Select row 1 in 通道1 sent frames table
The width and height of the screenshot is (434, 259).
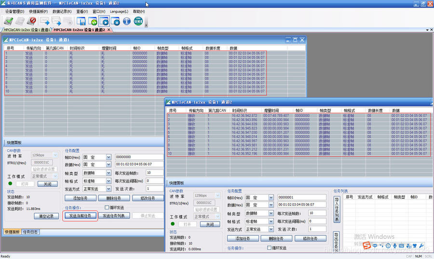(136, 53)
